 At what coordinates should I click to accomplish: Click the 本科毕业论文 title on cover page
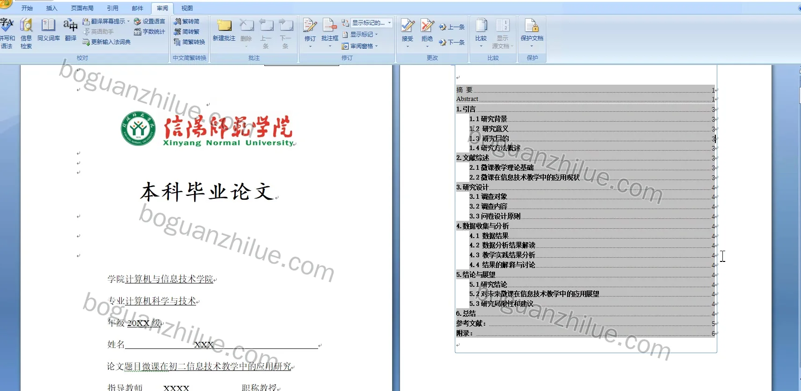coord(207,192)
